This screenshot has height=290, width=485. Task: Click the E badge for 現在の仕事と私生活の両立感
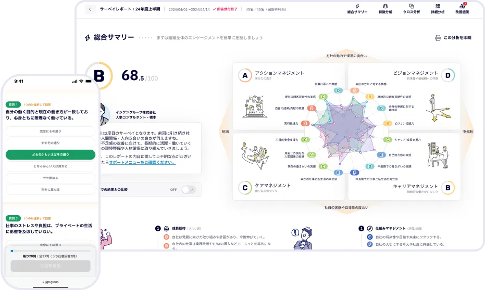[x=338, y=173]
